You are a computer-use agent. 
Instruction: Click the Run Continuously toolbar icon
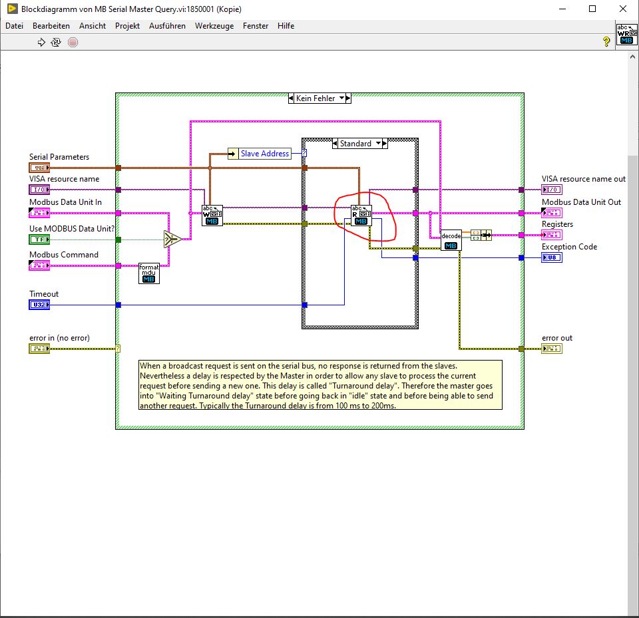[x=57, y=42]
